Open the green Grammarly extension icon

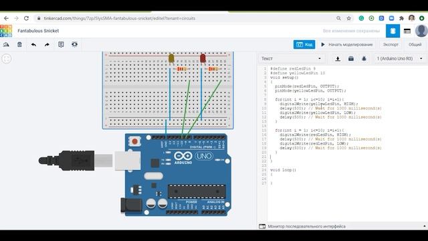[x=361, y=18]
